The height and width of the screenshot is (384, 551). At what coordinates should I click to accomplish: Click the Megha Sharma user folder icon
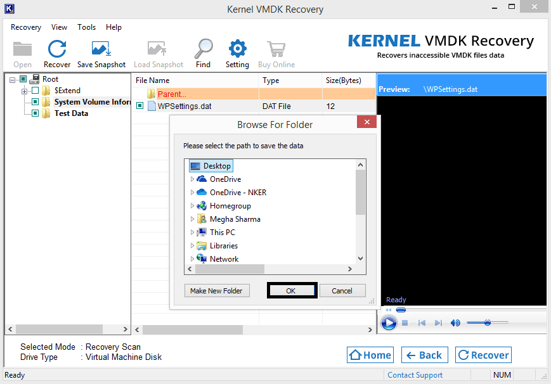[x=202, y=219]
